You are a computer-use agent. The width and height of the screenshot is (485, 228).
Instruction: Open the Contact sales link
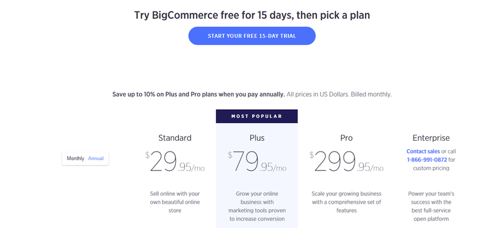point(423,151)
